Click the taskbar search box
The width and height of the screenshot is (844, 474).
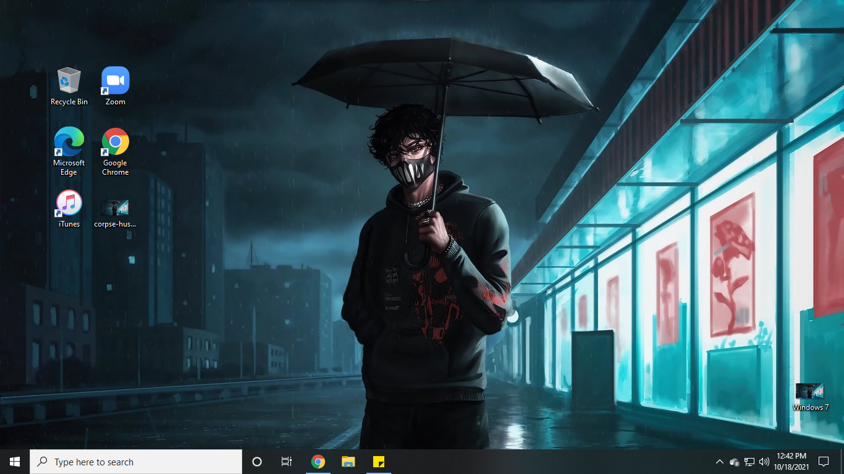click(x=136, y=462)
